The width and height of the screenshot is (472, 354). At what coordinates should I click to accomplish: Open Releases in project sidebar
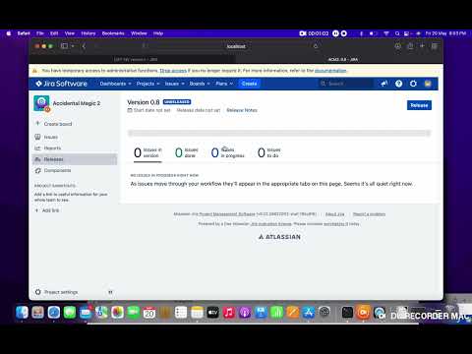pos(75,159)
